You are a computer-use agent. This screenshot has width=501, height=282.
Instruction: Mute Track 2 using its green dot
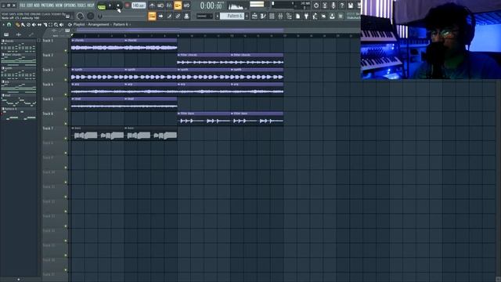pyautogui.click(x=66, y=65)
